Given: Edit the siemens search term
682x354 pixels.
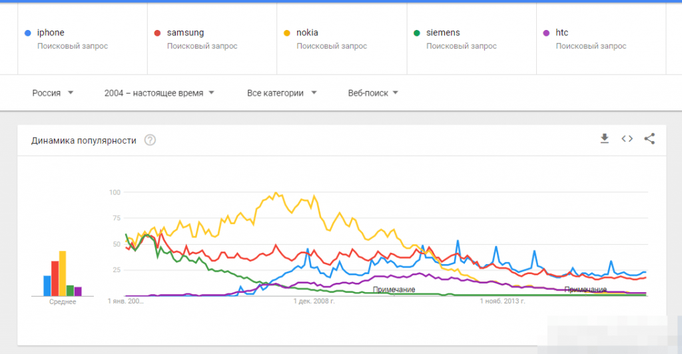Looking at the screenshot, I should (x=444, y=33).
